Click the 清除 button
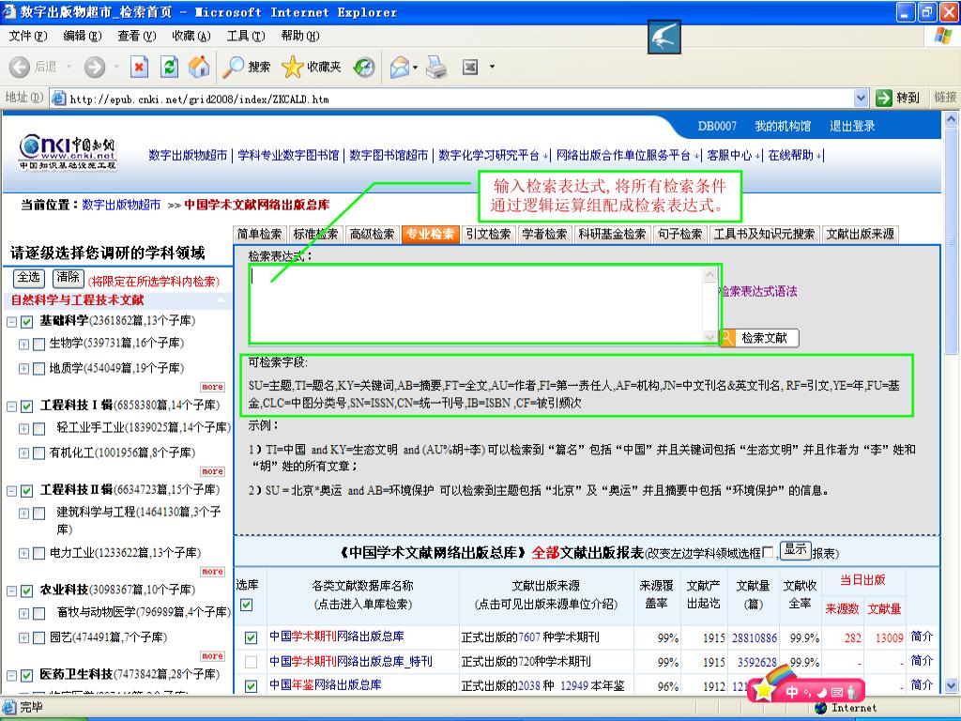 point(68,278)
